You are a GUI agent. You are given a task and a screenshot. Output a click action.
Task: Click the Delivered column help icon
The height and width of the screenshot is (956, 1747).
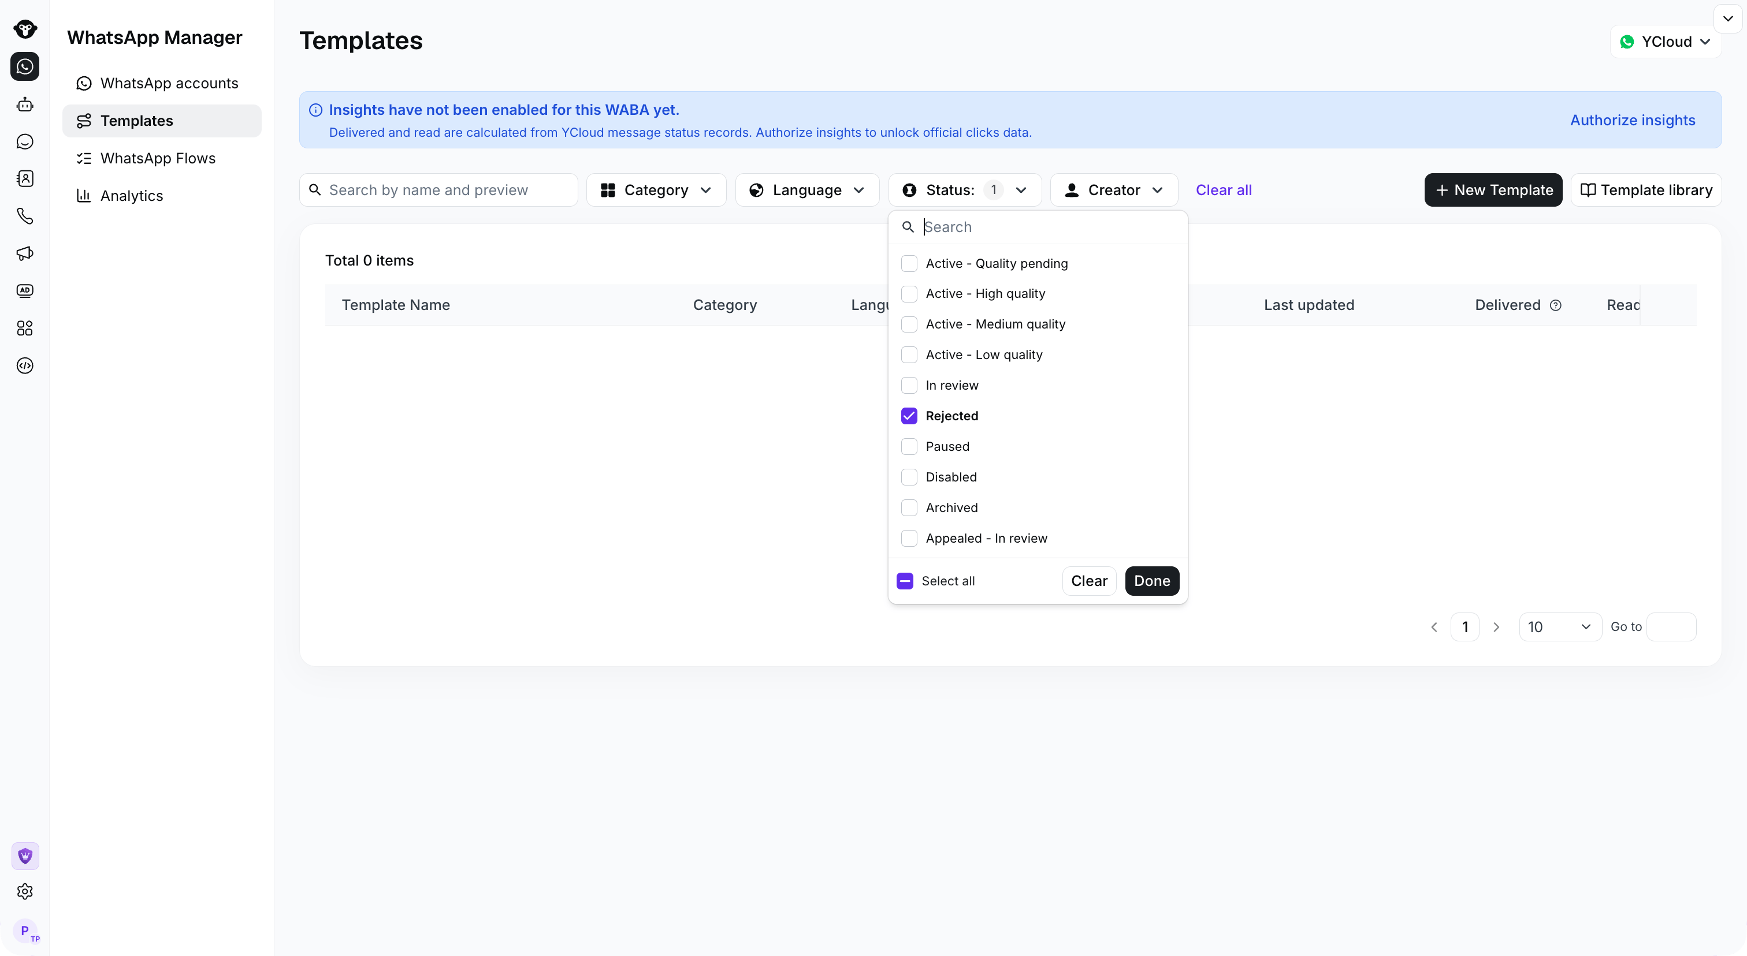[1556, 305]
